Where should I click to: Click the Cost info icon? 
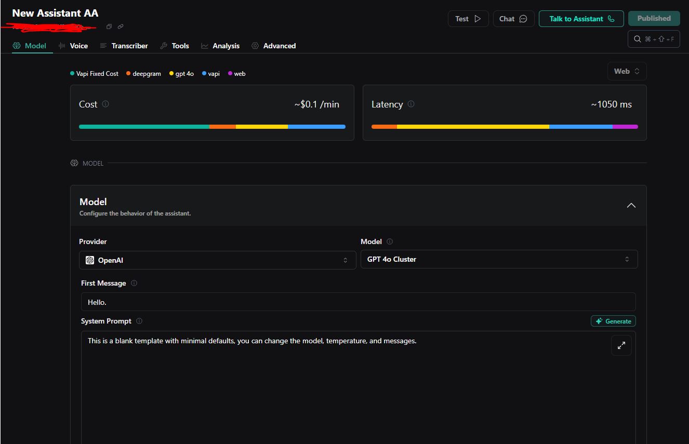(x=105, y=104)
